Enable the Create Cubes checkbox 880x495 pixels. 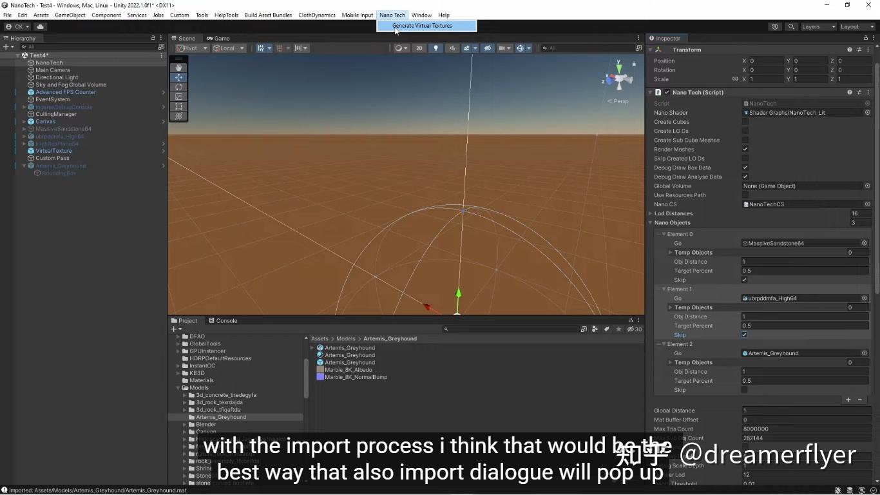coord(745,122)
